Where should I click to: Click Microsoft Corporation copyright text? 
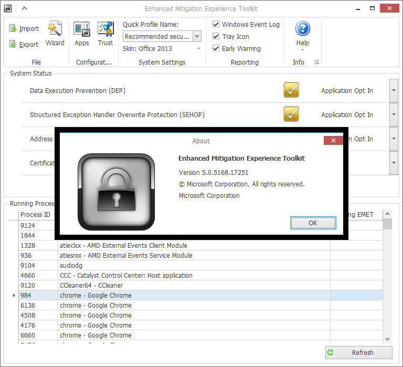(241, 184)
